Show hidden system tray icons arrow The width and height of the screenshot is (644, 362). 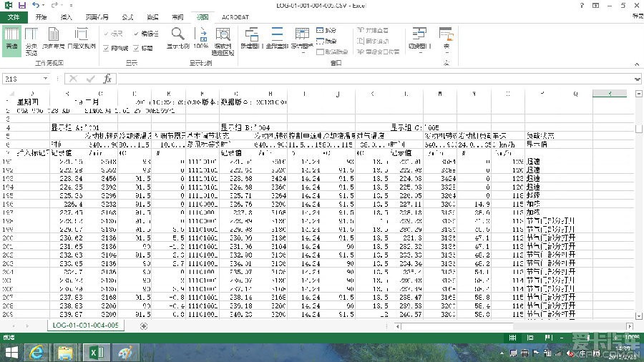[x=502, y=353]
